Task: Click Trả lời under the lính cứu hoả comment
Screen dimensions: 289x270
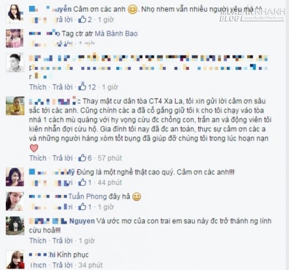Action: click(62, 241)
